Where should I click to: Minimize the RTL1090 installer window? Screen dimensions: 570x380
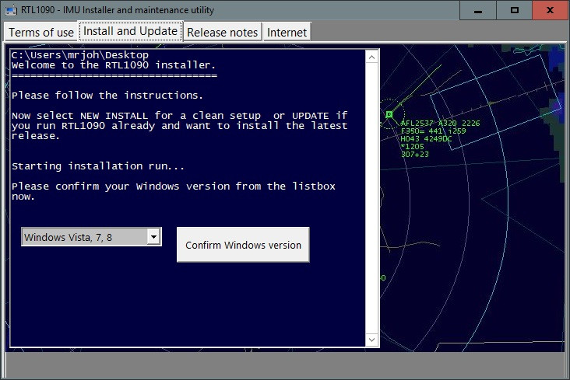coord(478,10)
